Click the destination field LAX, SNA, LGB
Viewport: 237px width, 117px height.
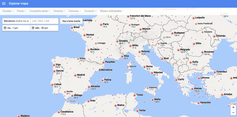44,21
